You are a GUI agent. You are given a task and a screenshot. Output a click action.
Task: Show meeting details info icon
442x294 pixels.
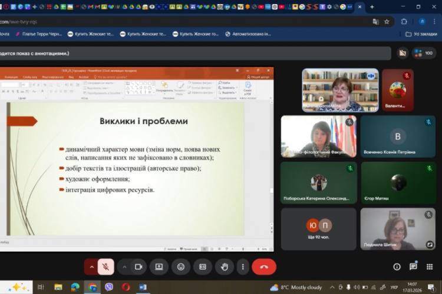(x=395, y=266)
